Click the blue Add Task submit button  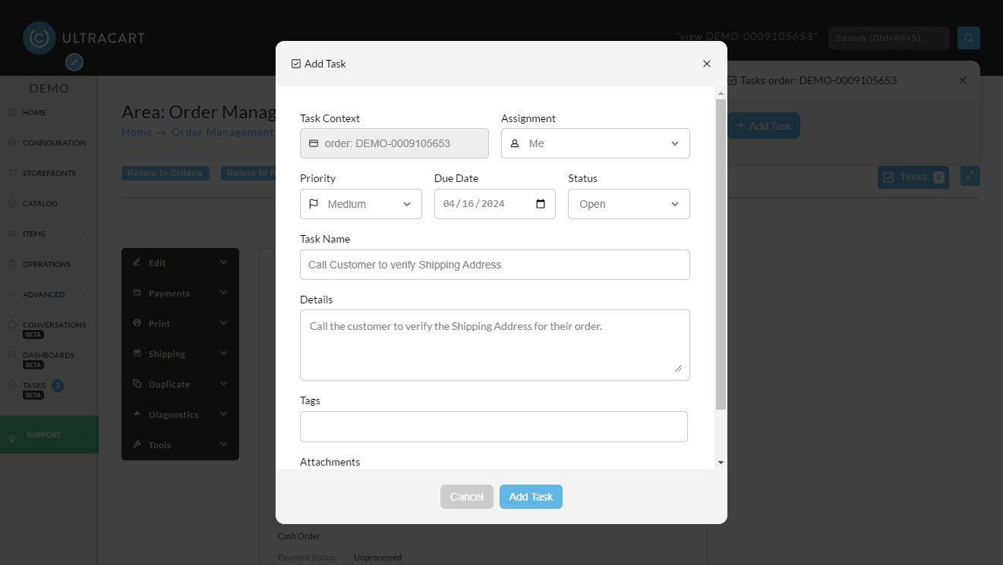click(x=531, y=497)
